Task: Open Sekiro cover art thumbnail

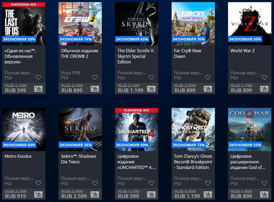Action: pyautogui.click(x=80, y=130)
